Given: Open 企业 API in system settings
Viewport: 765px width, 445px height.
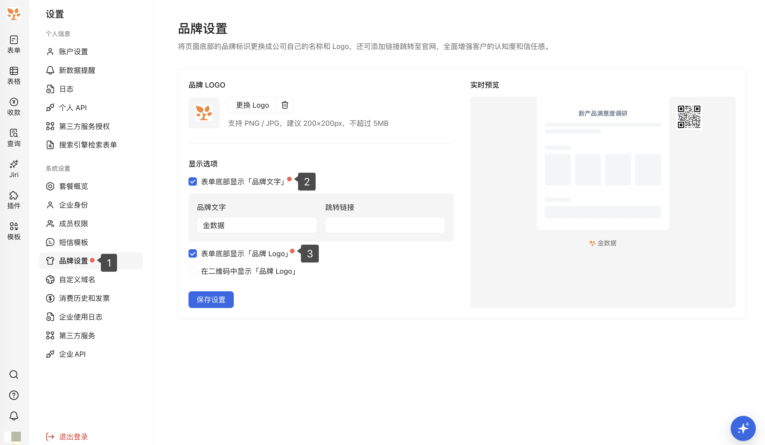Looking at the screenshot, I should [91, 354].
